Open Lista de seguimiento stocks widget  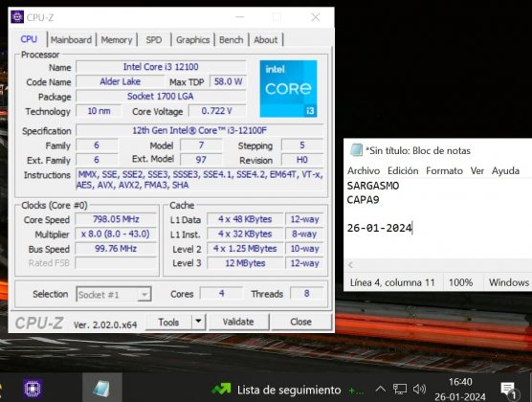(x=287, y=390)
